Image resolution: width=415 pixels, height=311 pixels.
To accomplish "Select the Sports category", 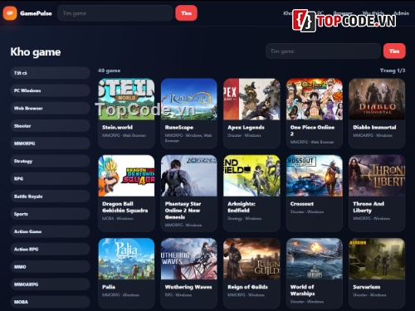I will [x=50, y=214].
